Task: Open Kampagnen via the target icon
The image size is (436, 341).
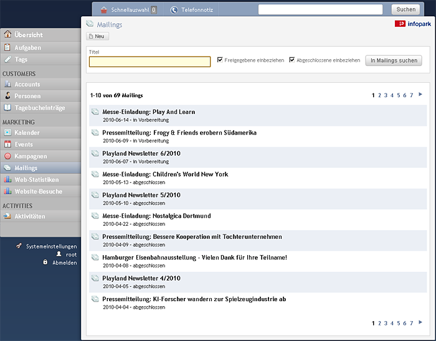Action: tap(7, 156)
